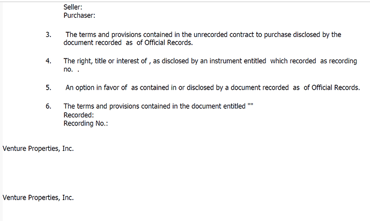Click the empty quotes after 'document entitled'
The width and height of the screenshot is (370, 221).
[250, 105]
